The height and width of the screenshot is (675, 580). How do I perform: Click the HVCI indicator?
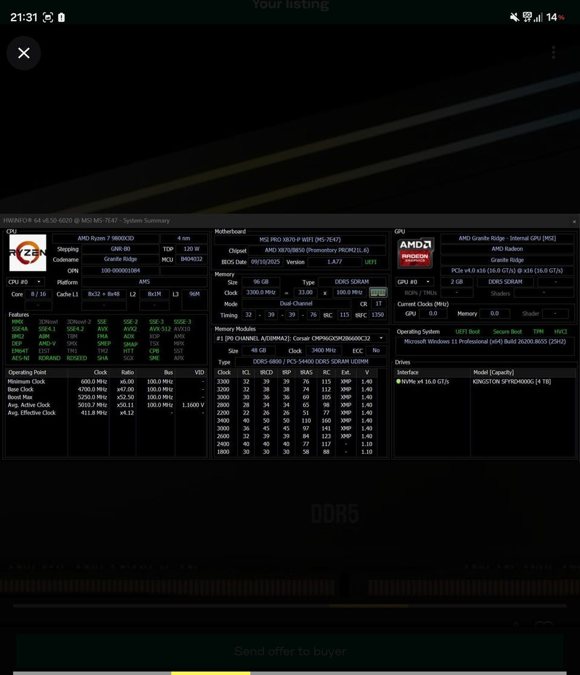pyautogui.click(x=561, y=332)
